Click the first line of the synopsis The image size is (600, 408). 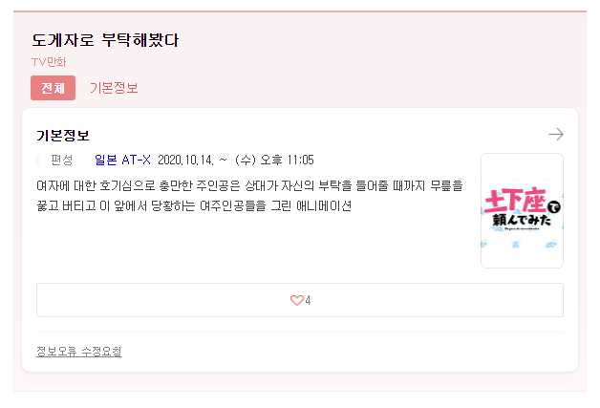tap(250, 185)
